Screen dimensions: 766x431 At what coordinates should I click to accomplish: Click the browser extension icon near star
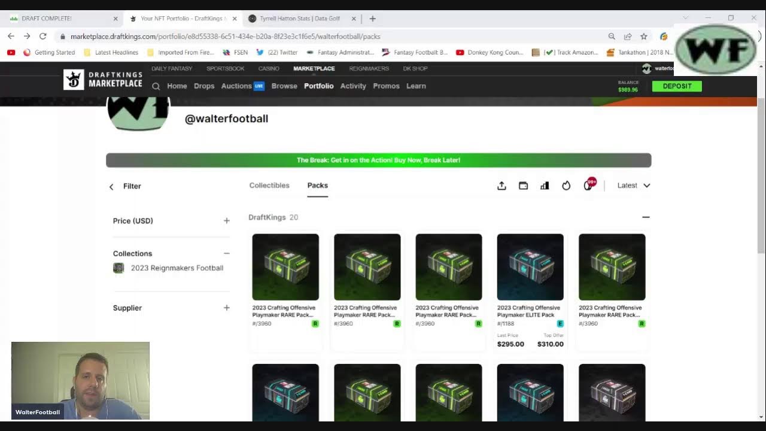tap(664, 37)
